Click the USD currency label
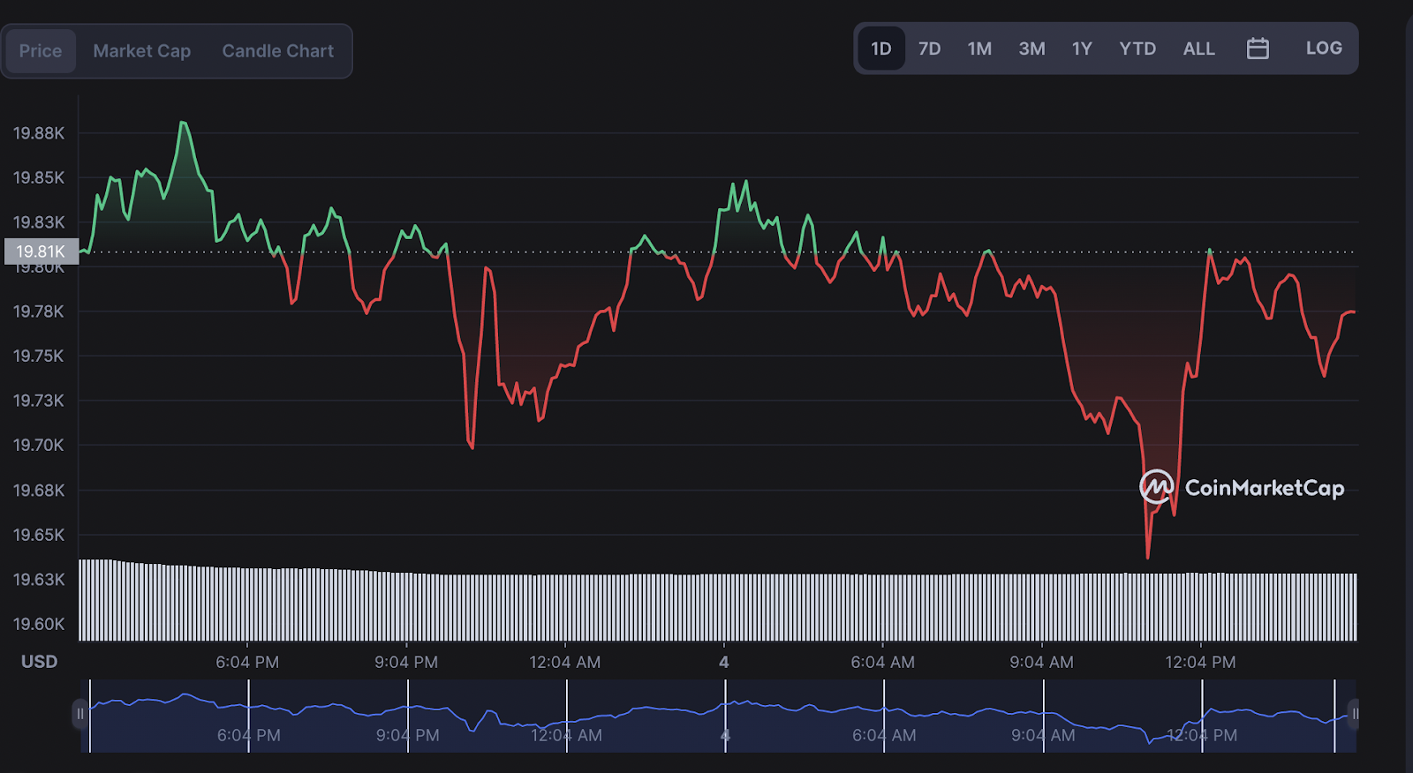This screenshot has width=1413, height=773. (x=40, y=662)
